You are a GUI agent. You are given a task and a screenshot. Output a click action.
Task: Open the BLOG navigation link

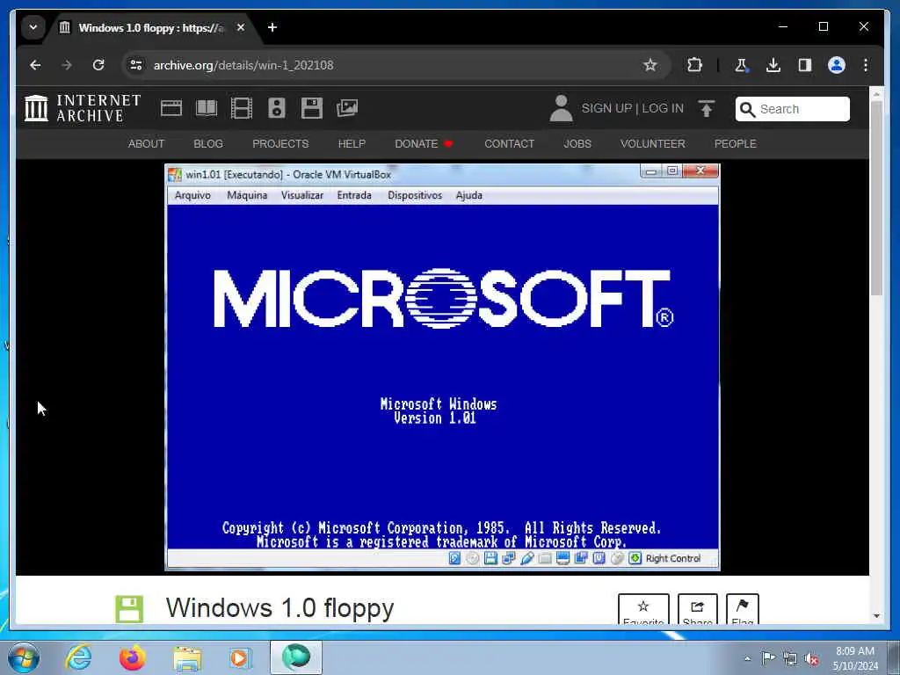(x=207, y=143)
